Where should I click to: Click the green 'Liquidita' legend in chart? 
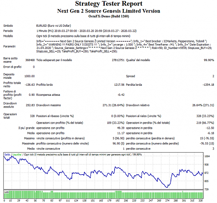click(17, 155)
